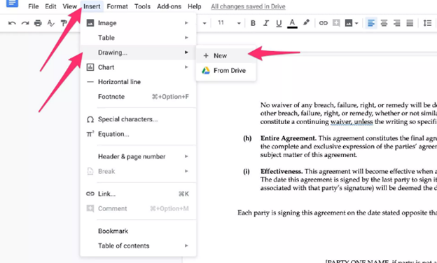
Task: Click the omega Special characters icon
Action: pyautogui.click(x=90, y=119)
